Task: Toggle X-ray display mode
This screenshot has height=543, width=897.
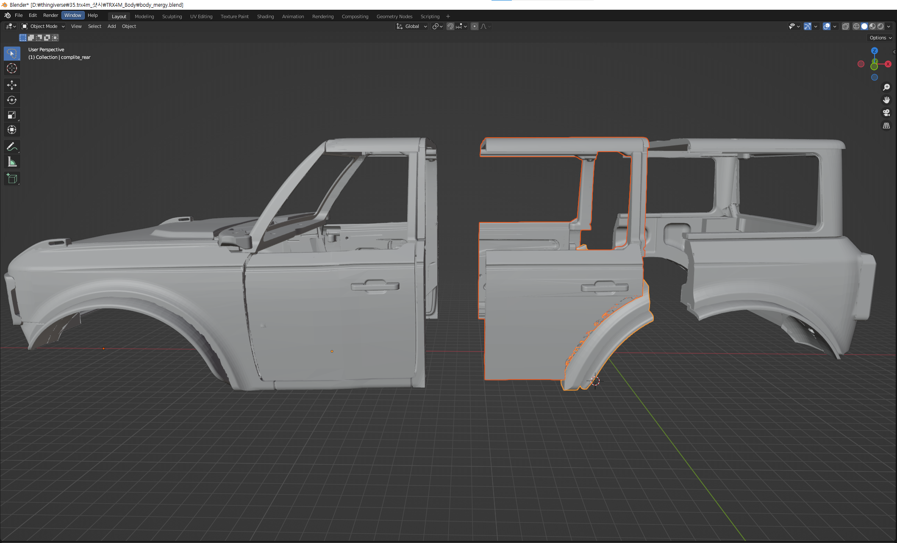Action: click(x=845, y=26)
